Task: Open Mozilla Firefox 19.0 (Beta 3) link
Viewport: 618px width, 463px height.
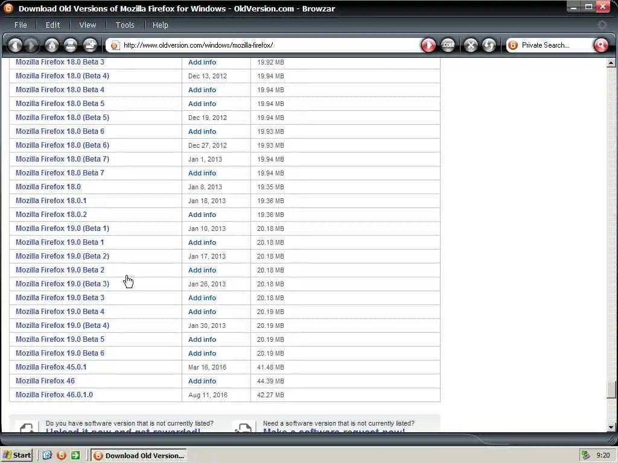Action: click(x=62, y=283)
